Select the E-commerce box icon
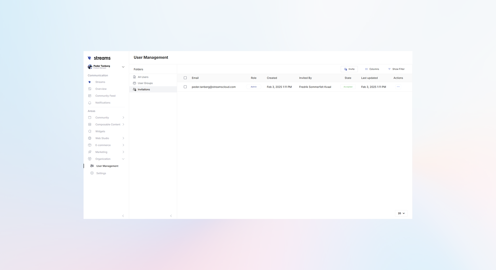 click(90, 145)
